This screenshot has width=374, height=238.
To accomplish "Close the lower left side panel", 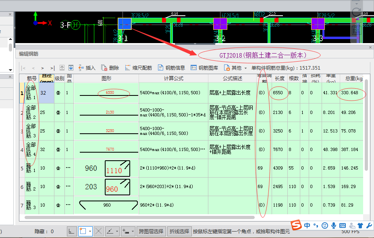I will click(10, 77).
